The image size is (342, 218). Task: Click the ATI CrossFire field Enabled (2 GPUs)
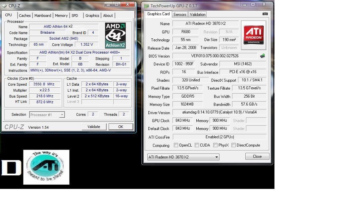click(x=220, y=137)
